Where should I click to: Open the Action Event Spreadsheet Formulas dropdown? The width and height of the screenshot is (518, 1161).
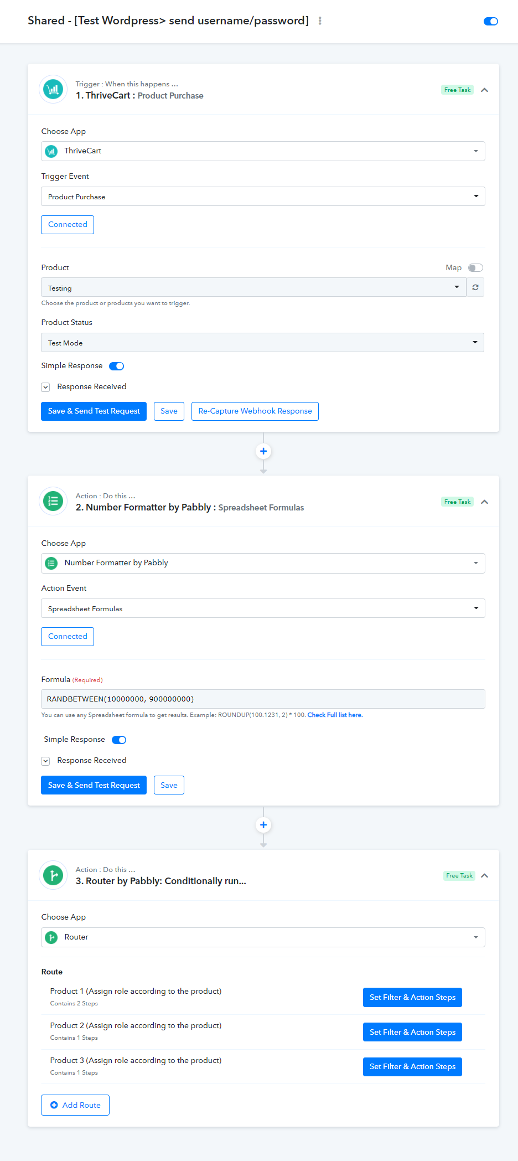coord(263,608)
